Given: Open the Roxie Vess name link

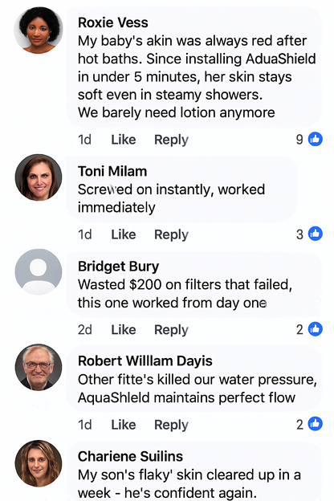Looking at the screenshot, I should (113, 22).
